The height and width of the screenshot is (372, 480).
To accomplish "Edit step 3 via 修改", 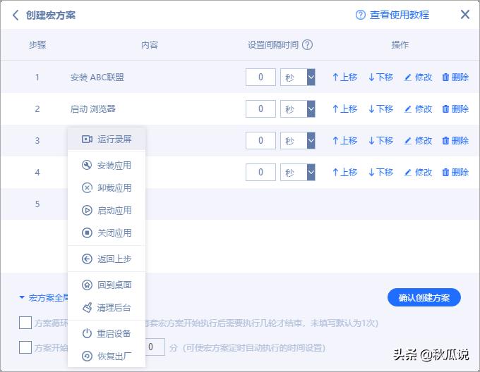I will [418, 141].
